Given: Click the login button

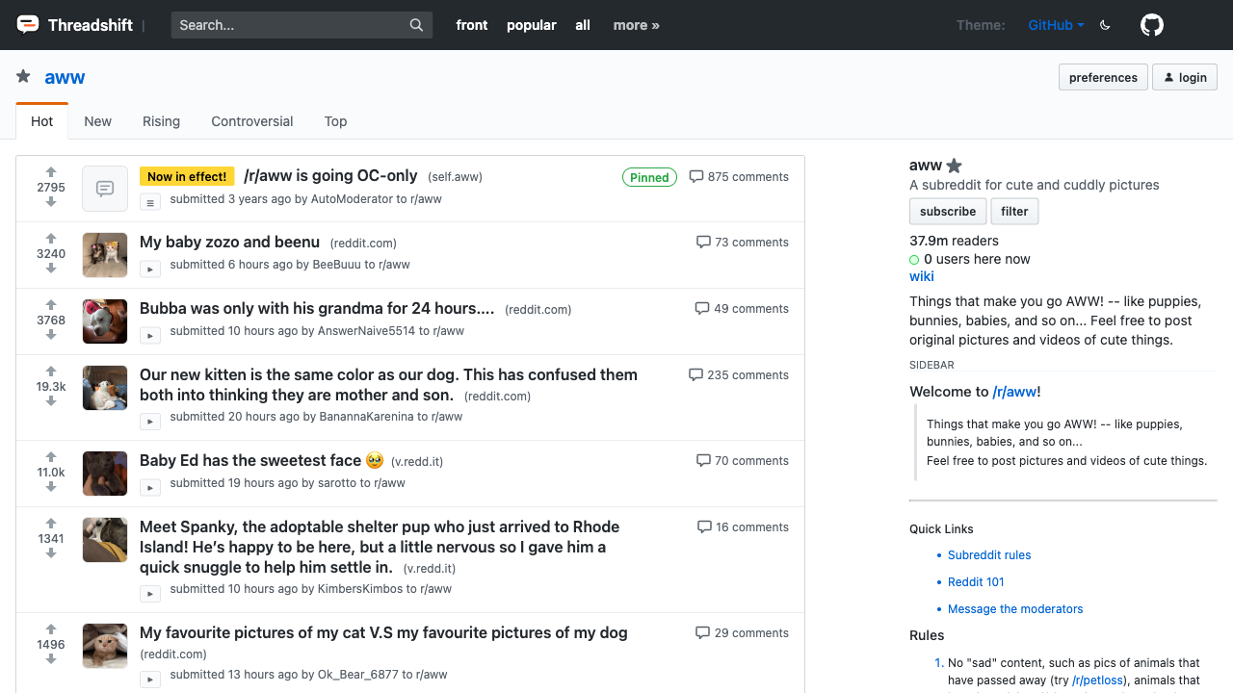Looking at the screenshot, I should coord(1185,78).
